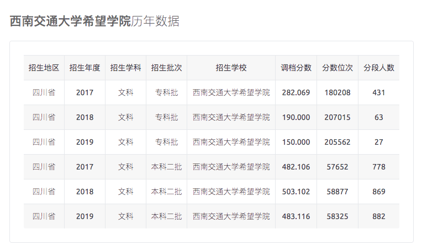Click 四川省 in the 482.106 row

44,167
